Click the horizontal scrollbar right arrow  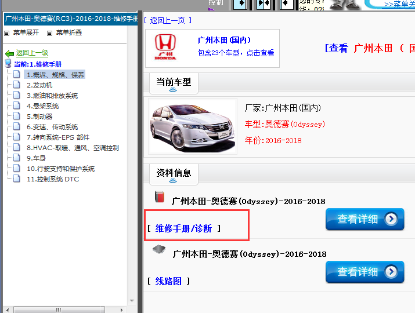click(121, 310)
